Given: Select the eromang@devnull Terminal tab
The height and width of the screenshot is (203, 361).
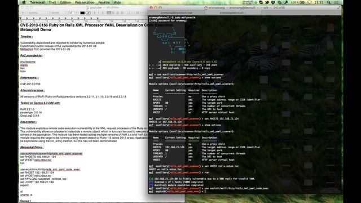Looking at the screenshot, I should [233, 12].
